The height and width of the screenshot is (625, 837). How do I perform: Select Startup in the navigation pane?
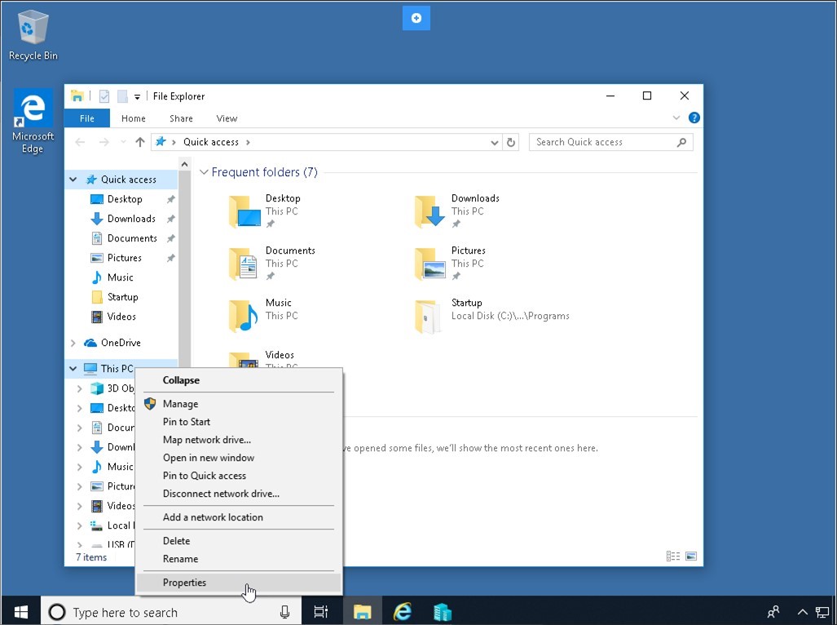(123, 297)
